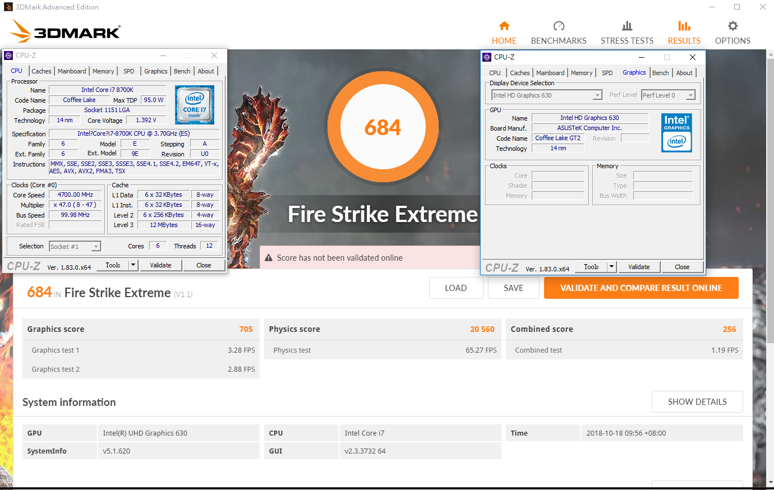
Task: Click the Board Manuf. ASUSTeK Computer Inc. field
Action: pyautogui.click(x=589, y=128)
